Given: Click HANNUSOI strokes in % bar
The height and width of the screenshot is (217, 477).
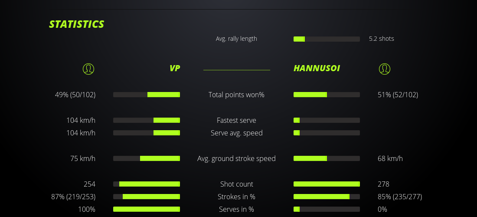Looking at the screenshot, I should pyautogui.click(x=327, y=197).
